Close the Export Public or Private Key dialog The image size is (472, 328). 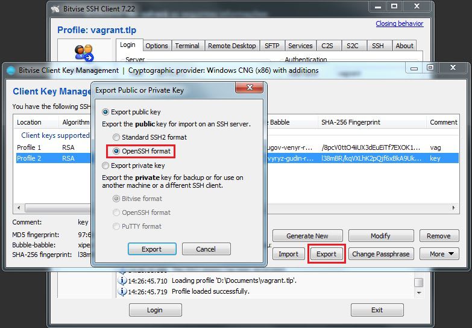[249, 87]
